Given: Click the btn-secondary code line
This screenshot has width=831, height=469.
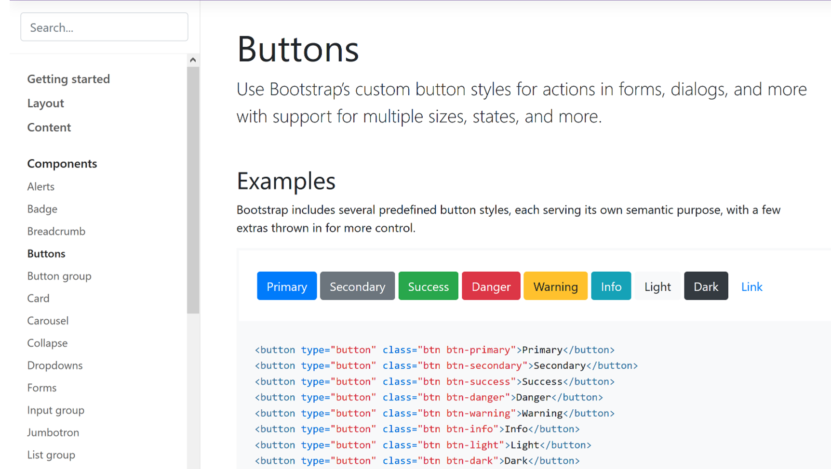Looking at the screenshot, I should tap(446, 366).
